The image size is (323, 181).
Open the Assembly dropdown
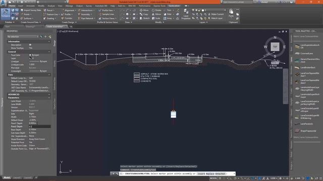click(85, 15)
